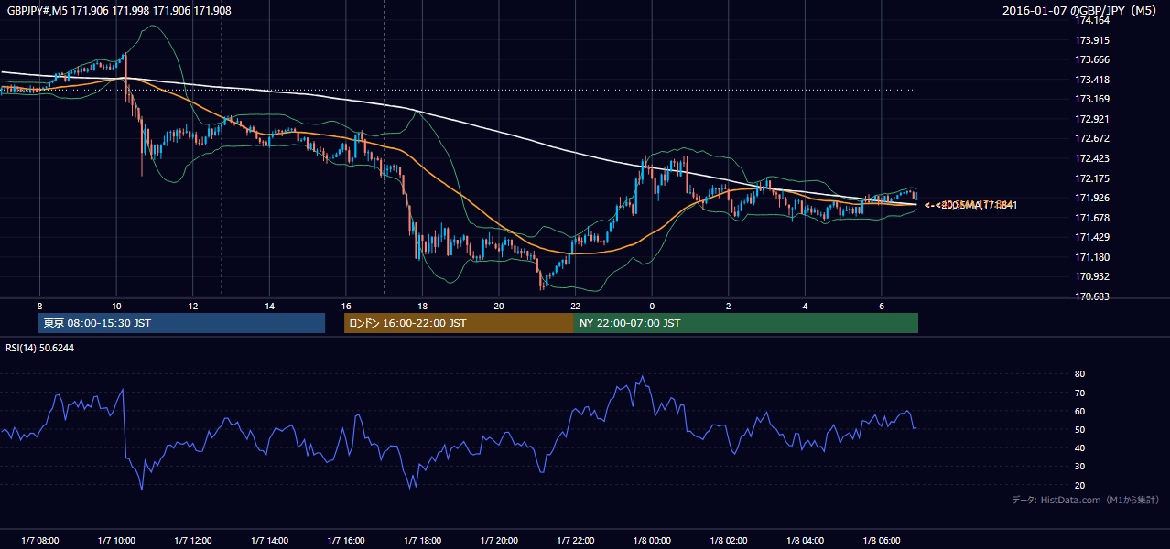Click RSI scale label 80
Screen dimensions: 1170x549
click(x=1080, y=374)
